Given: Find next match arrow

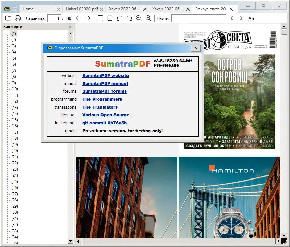Looking at the screenshot, I should 241,18.
